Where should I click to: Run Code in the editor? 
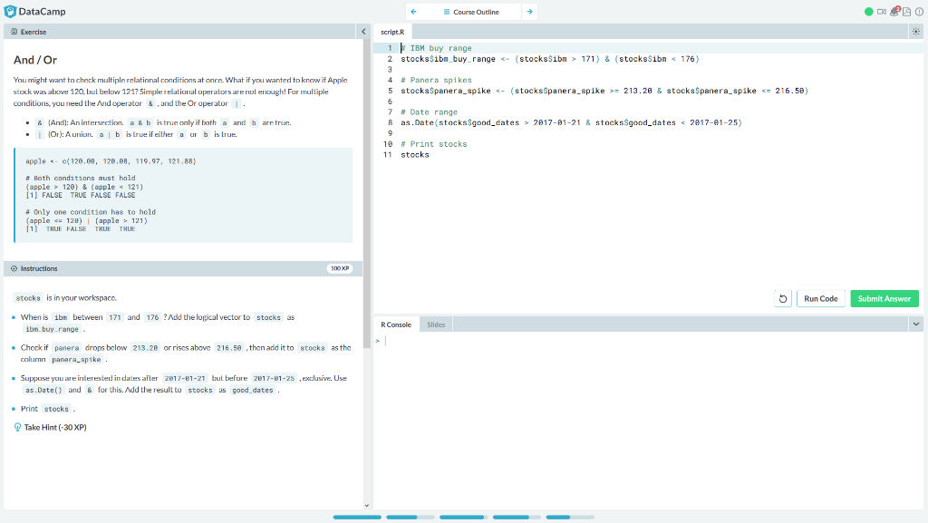pyautogui.click(x=820, y=298)
